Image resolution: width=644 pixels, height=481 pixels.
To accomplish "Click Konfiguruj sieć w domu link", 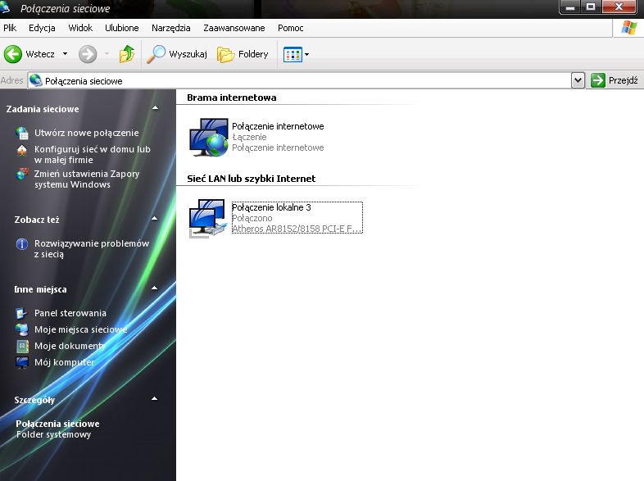I will tap(93, 154).
